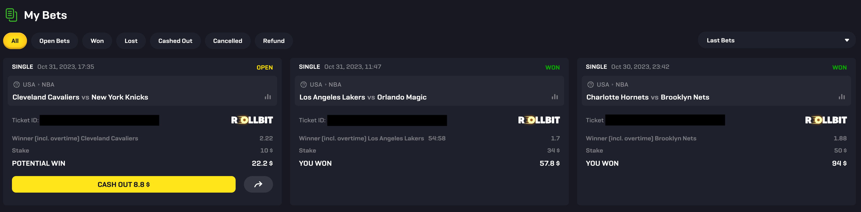The height and width of the screenshot is (212, 861).
Task: Filter bets by Lost
Action: point(131,41)
